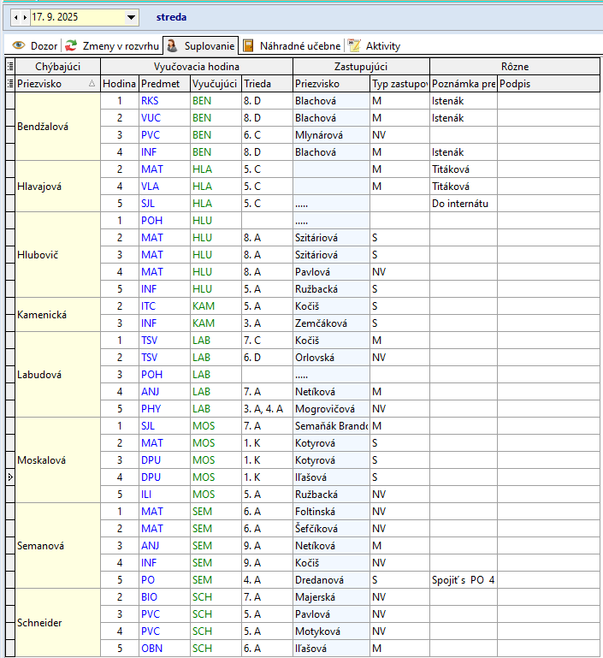Image resolution: width=603 pixels, height=658 pixels.
Task: Click substitute Mogrovičová for PHY
Action: [x=331, y=409]
